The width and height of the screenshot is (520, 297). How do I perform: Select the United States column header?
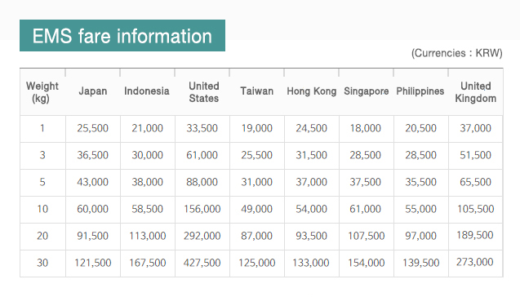(204, 92)
